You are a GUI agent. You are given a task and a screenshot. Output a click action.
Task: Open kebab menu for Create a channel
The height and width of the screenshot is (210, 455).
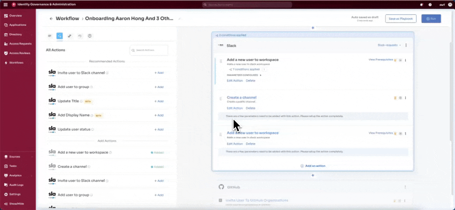point(406,98)
